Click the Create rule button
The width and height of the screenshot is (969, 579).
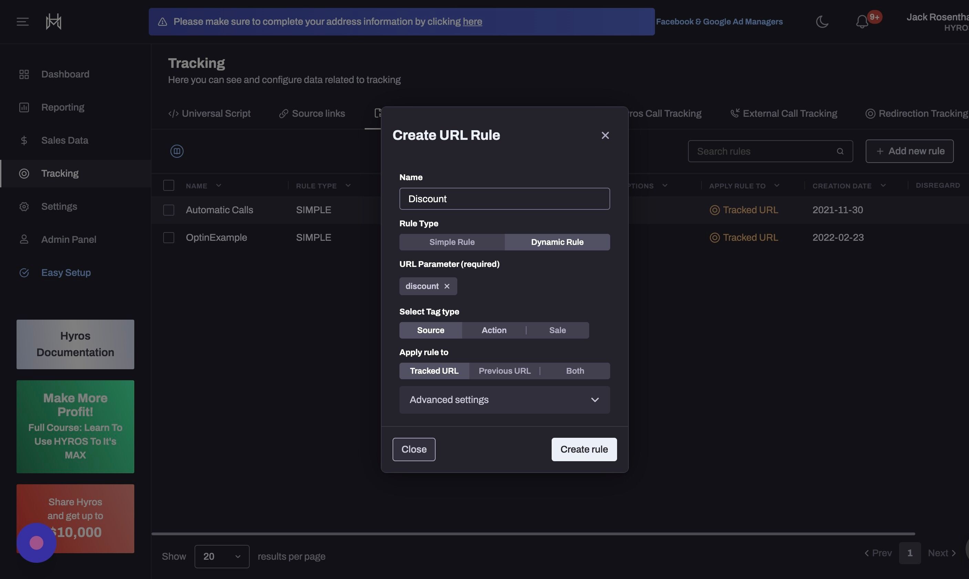click(x=584, y=449)
